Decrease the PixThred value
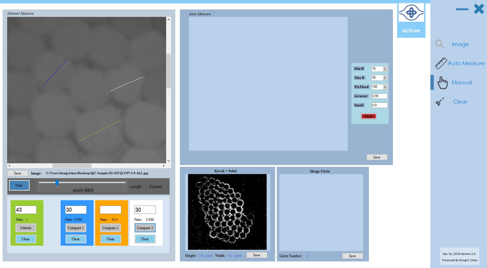 point(385,88)
